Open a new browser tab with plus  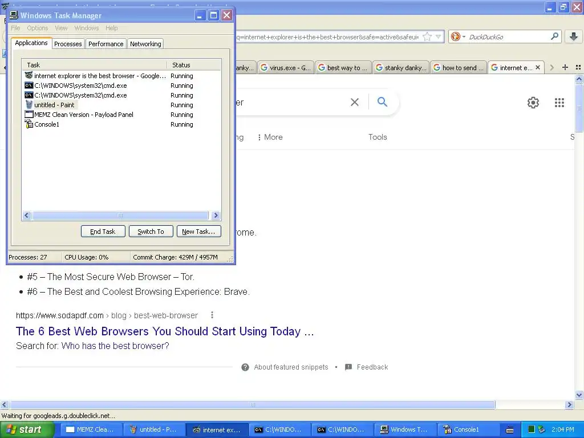pos(565,67)
